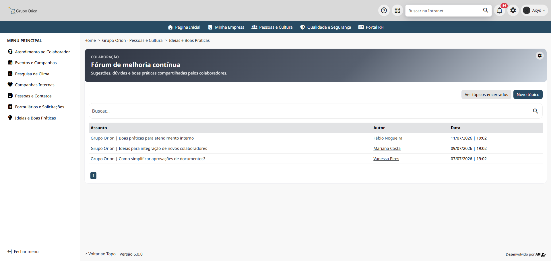This screenshot has width=551, height=261.
Task: Click the Versão 6.0.0 link
Action: [131, 254]
